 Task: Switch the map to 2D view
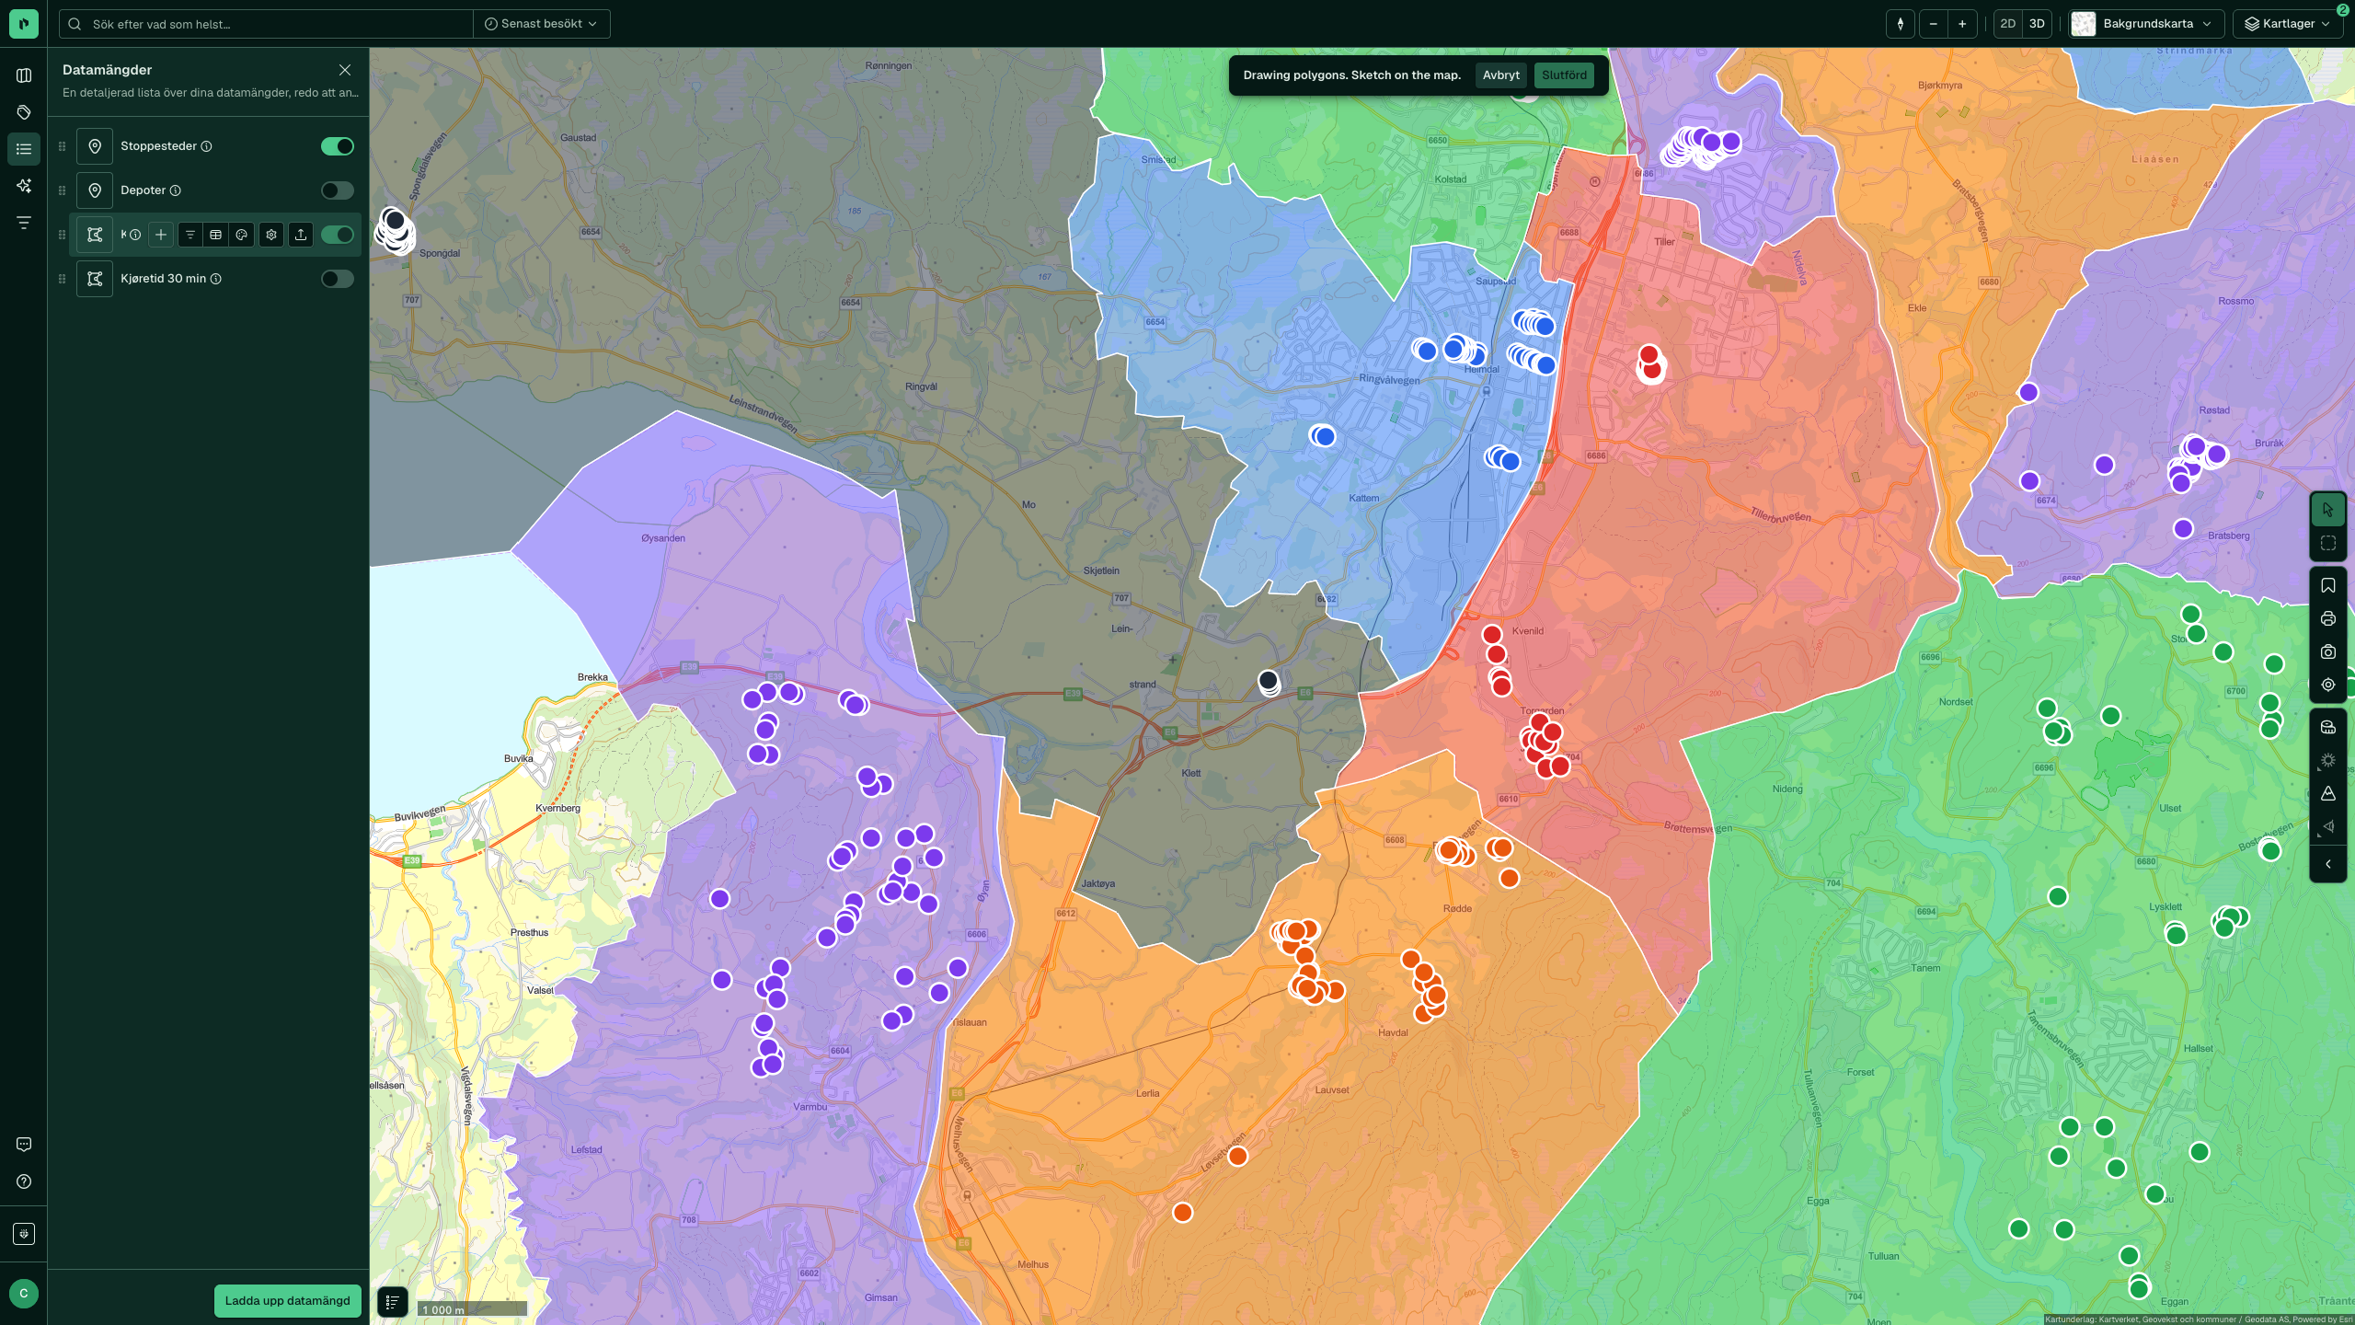[x=2008, y=24]
